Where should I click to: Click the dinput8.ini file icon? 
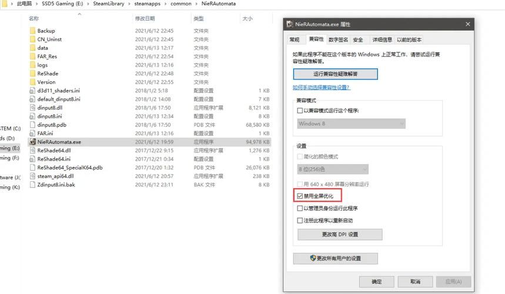(32, 116)
